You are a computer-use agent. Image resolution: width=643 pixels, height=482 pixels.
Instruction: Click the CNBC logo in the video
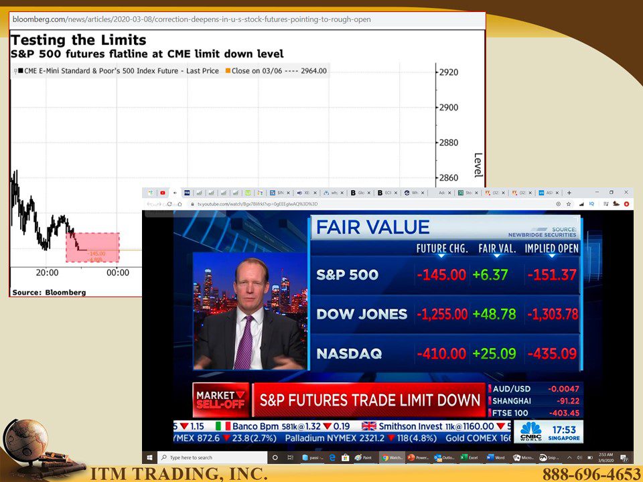point(530,431)
